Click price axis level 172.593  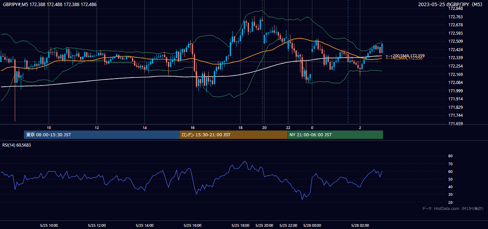point(455,33)
